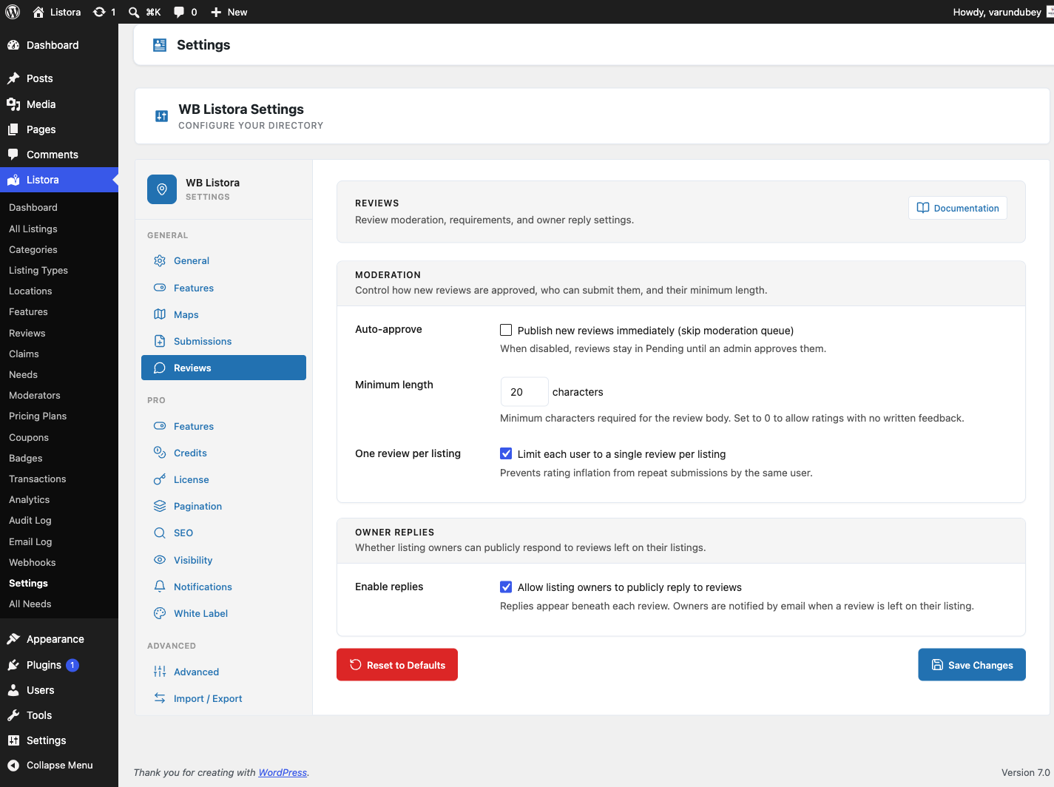
Task: Open General settings tab
Action: [223, 260]
